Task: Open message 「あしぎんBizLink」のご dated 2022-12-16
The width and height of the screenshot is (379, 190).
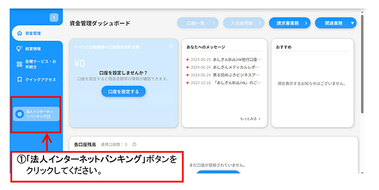Action: (x=224, y=83)
